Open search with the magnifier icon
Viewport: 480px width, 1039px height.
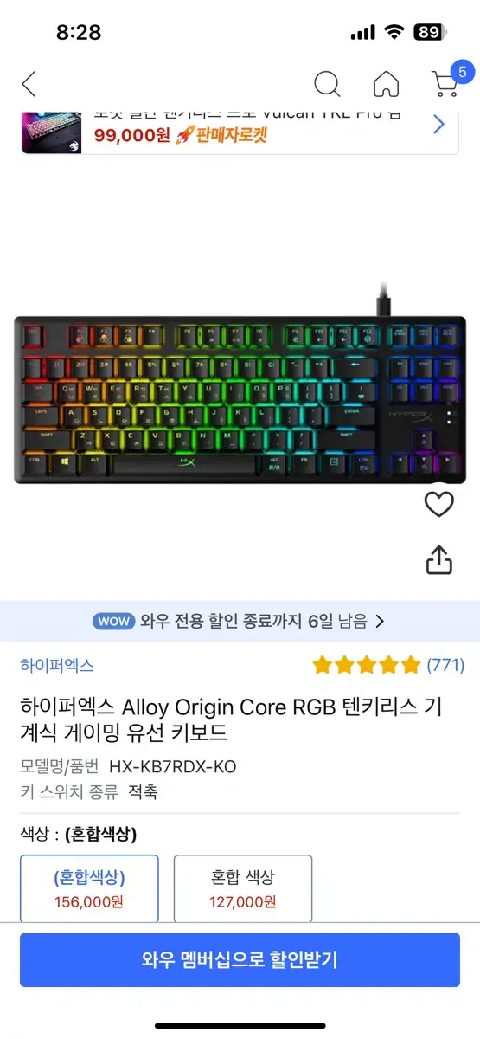(327, 84)
